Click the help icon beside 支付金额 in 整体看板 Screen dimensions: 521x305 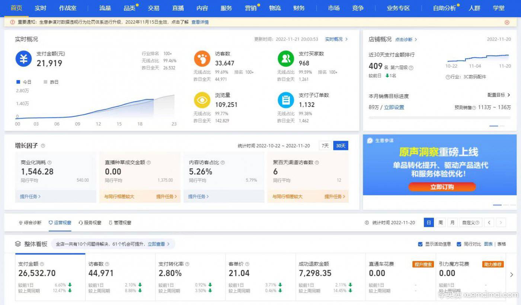42,264
